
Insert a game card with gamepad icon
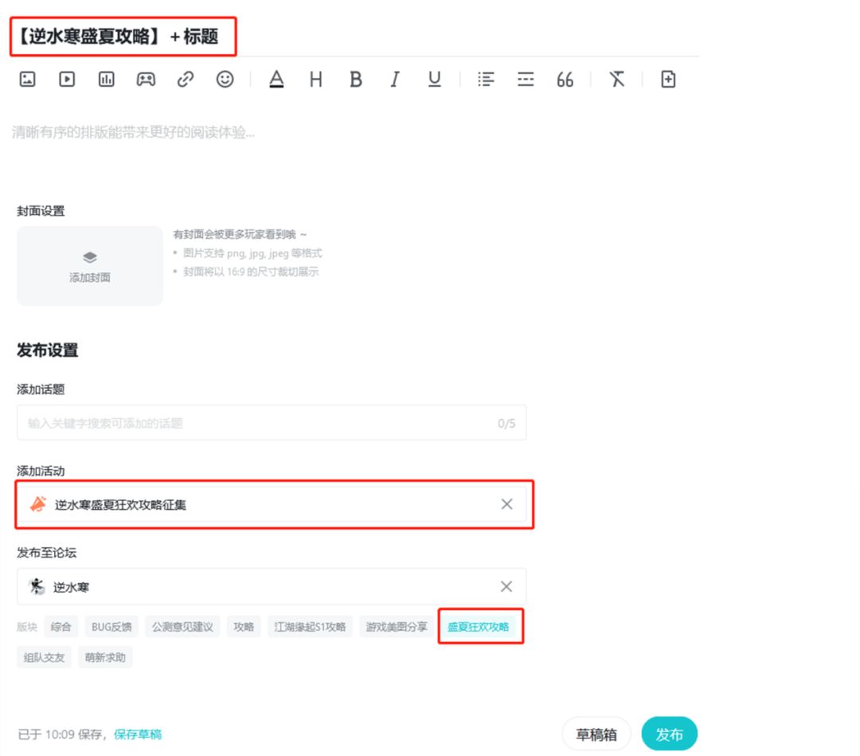pyautogui.click(x=146, y=79)
